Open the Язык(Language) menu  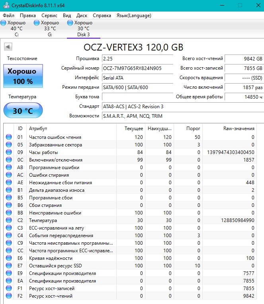[134, 16]
